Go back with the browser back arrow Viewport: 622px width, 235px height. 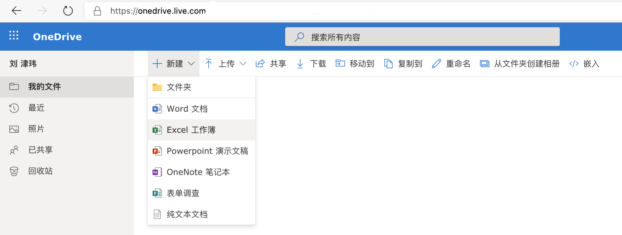coord(16,11)
